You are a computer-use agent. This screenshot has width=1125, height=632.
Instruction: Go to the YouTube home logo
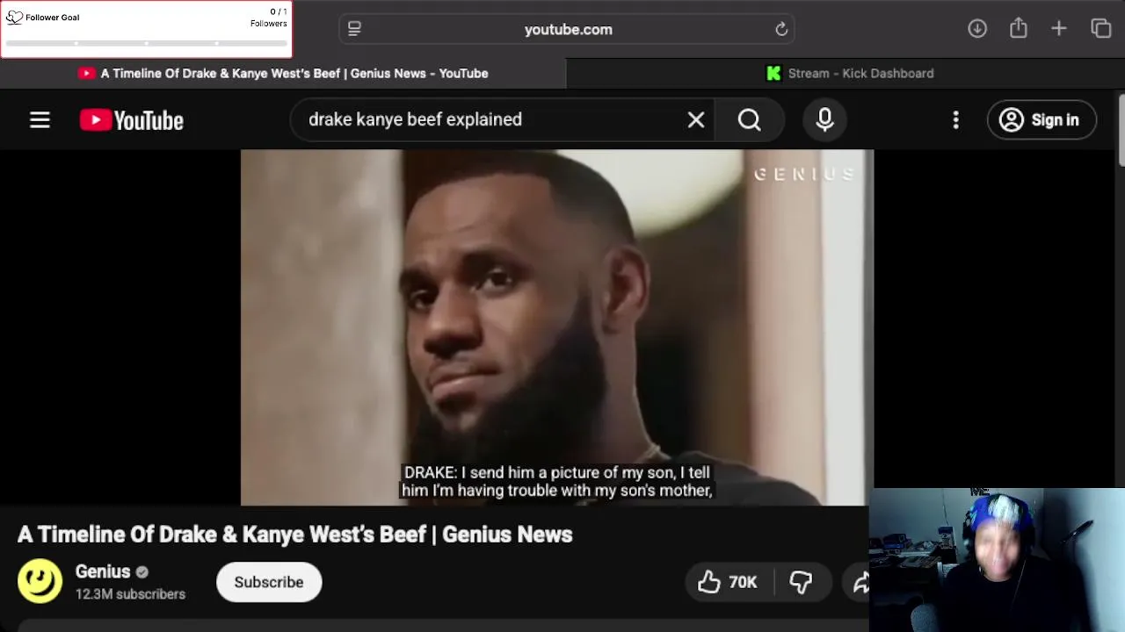coord(132,120)
